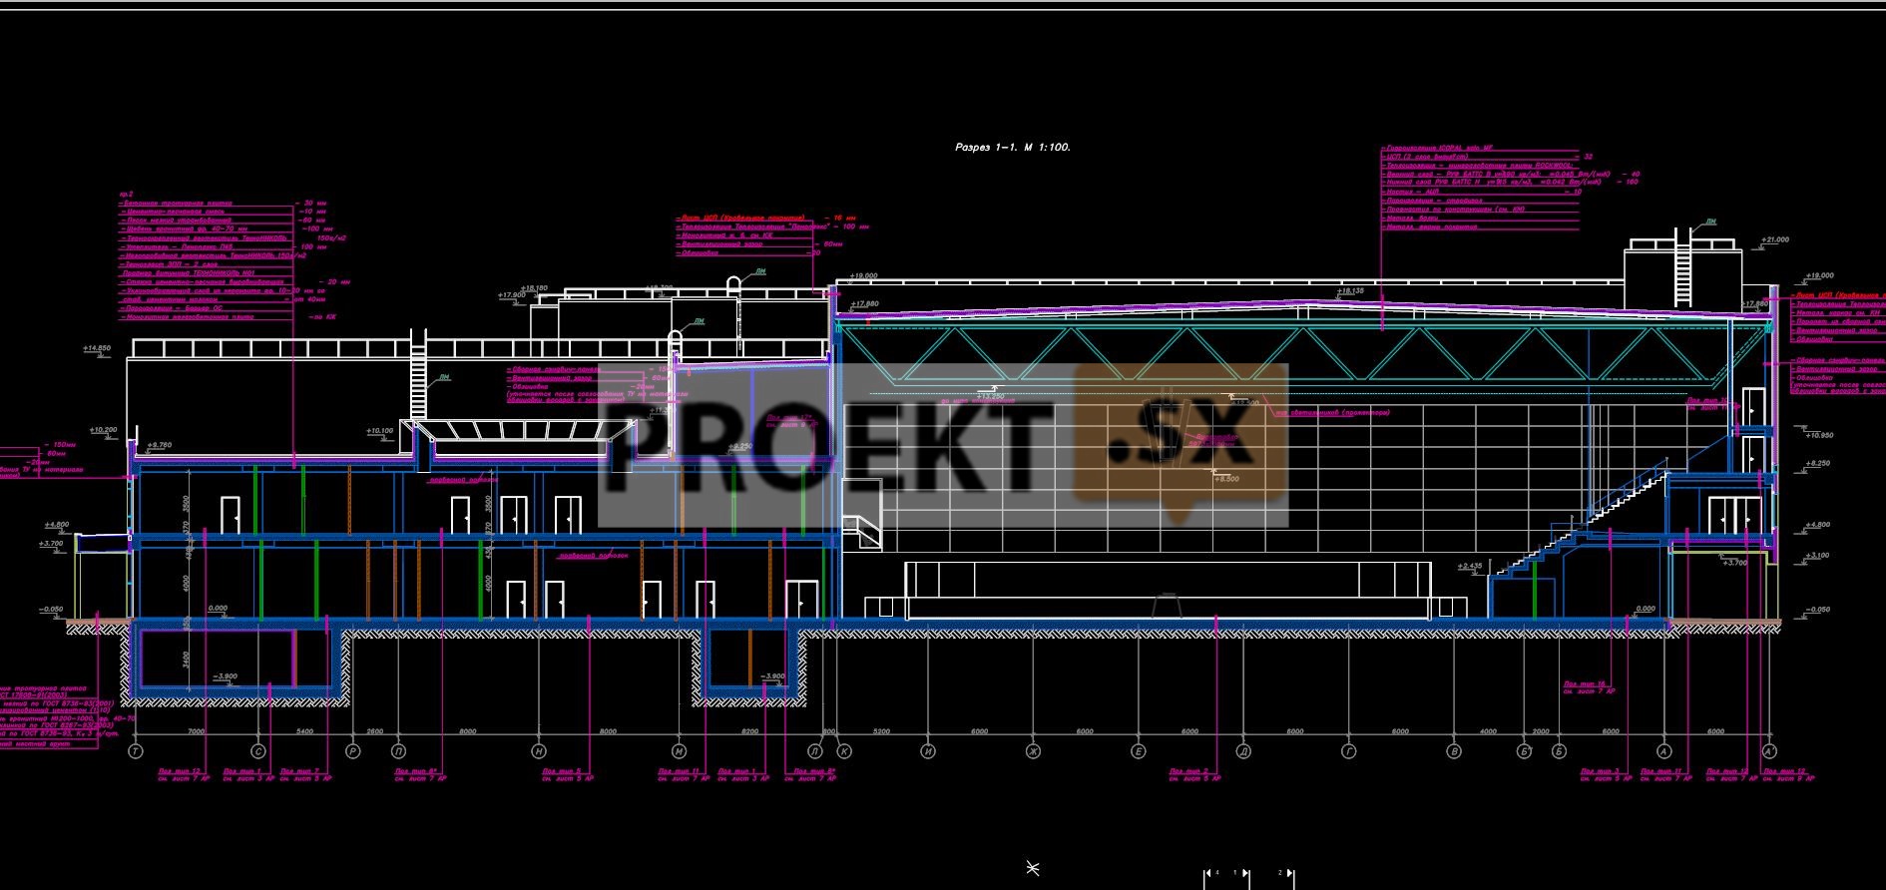
Task: Select the 2600 span dimension
Action: pyautogui.click(x=375, y=731)
